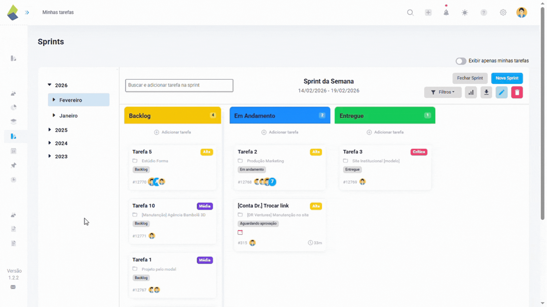Image resolution: width=547 pixels, height=307 pixels.
Task: Enable Exibir apenas minhas tarefas toggle
Action: (x=461, y=61)
